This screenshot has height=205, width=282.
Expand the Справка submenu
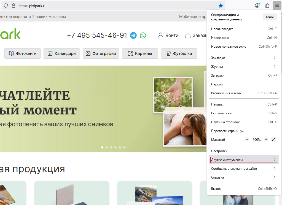click(x=244, y=177)
